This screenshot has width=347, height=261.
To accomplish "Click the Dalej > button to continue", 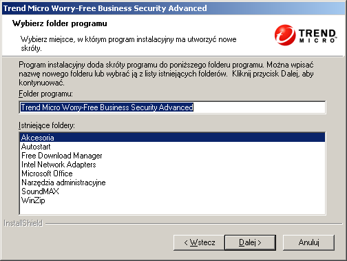I will pyautogui.click(x=250, y=242).
